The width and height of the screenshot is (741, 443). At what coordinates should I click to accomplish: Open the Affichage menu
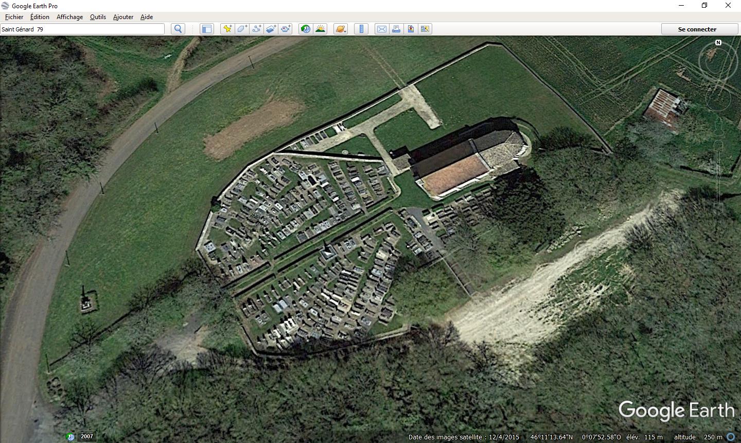pyautogui.click(x=69, y=17)
